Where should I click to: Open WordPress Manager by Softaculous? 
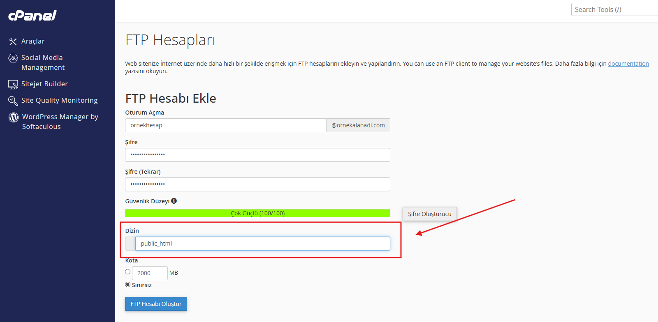click(x=60, y=122)
